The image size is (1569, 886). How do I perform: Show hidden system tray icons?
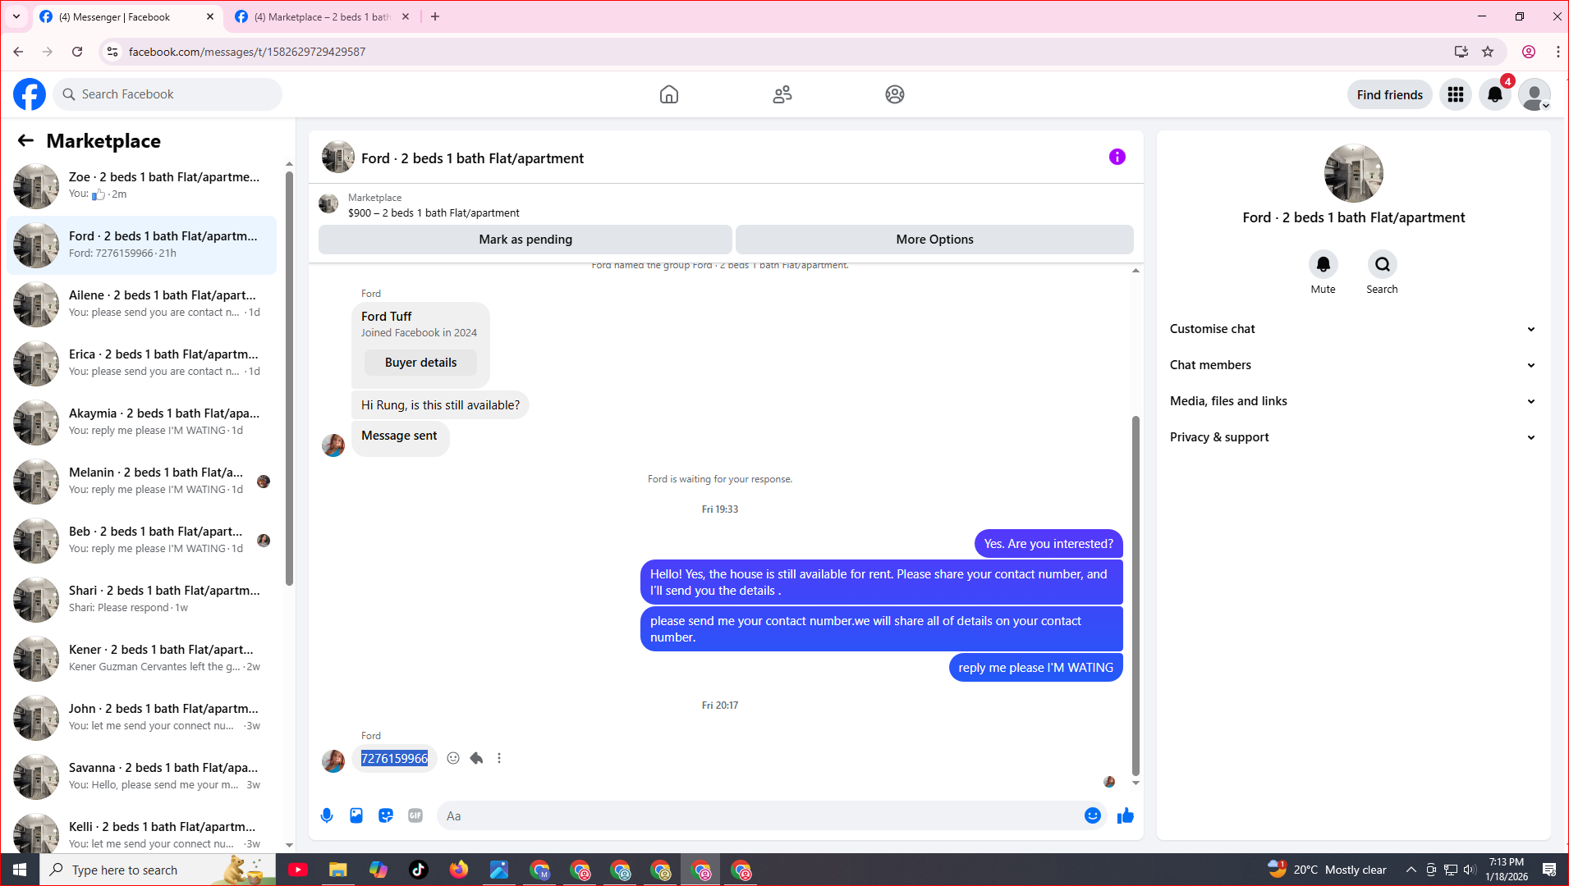[x=1411, y=870]
